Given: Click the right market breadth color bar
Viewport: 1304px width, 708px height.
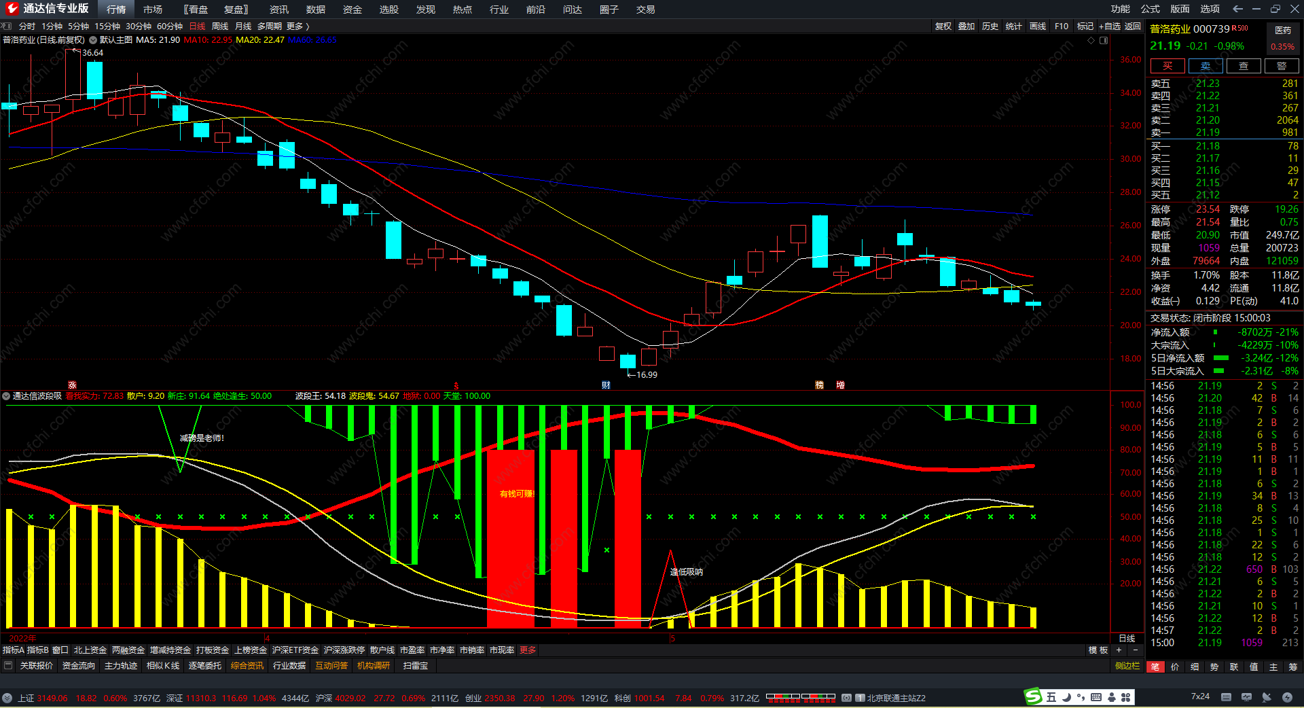Looking at the screenshot, I should click(x=818, y=696).
